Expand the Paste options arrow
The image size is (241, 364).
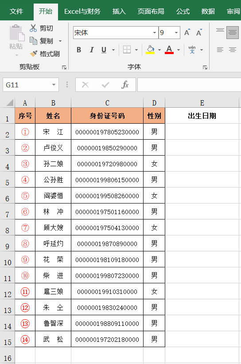pos(17,55)
